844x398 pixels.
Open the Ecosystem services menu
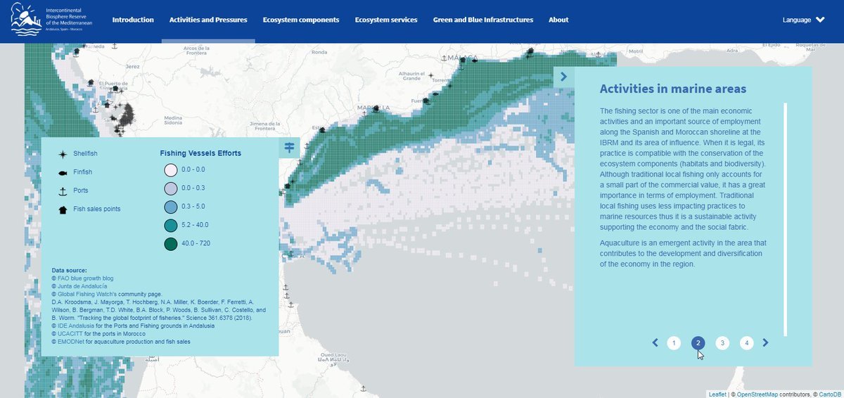(x=385, y=20)
